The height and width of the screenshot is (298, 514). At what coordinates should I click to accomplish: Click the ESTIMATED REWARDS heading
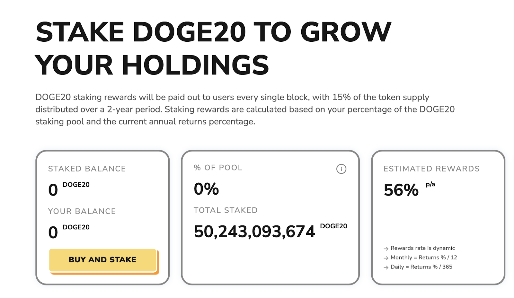pos(431,169)
